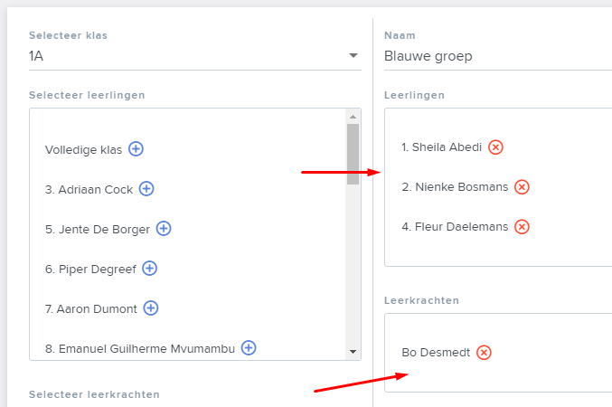Click the scroll down arrow in student list
The width and height of the screenshot is (612, 407).
(353, 352)
